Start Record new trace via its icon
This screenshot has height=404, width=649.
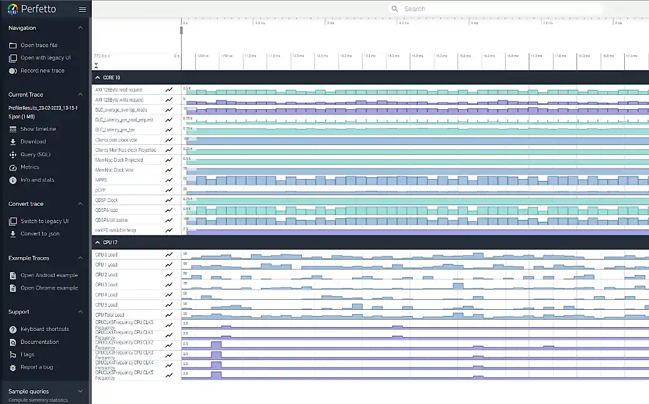click(x=12, y=70)
